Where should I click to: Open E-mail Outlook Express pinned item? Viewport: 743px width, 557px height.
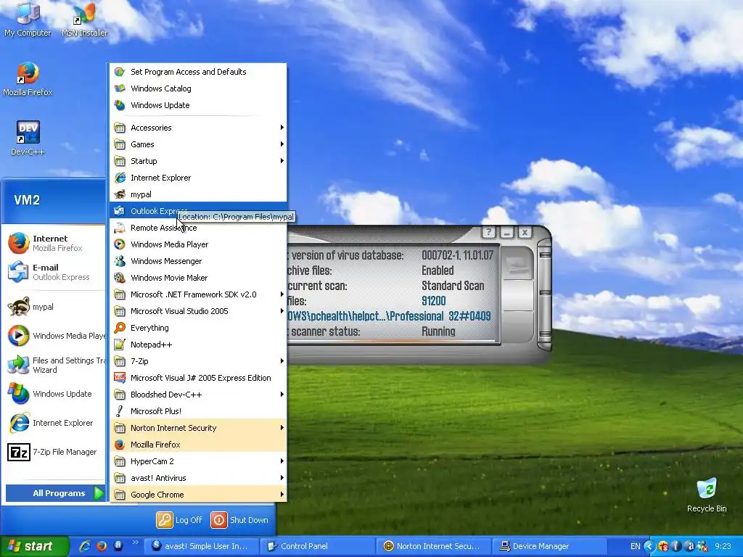[x=53, y=272]
